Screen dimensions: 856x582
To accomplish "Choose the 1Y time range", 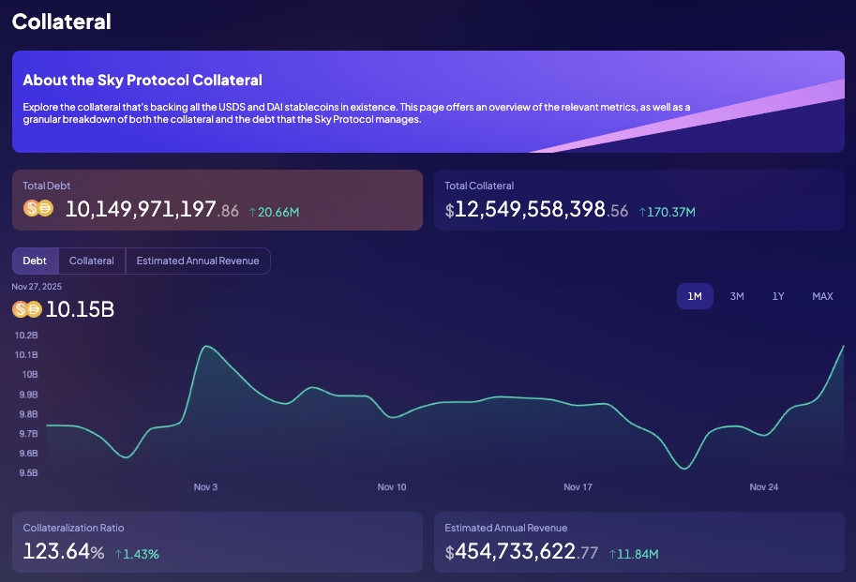I will [x=778, y=296].
